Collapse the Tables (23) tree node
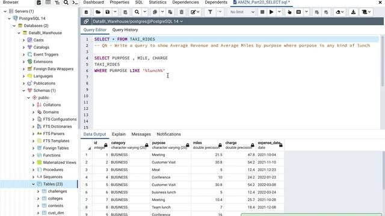Screen dimensions: 385x216 tap(34, 184)
